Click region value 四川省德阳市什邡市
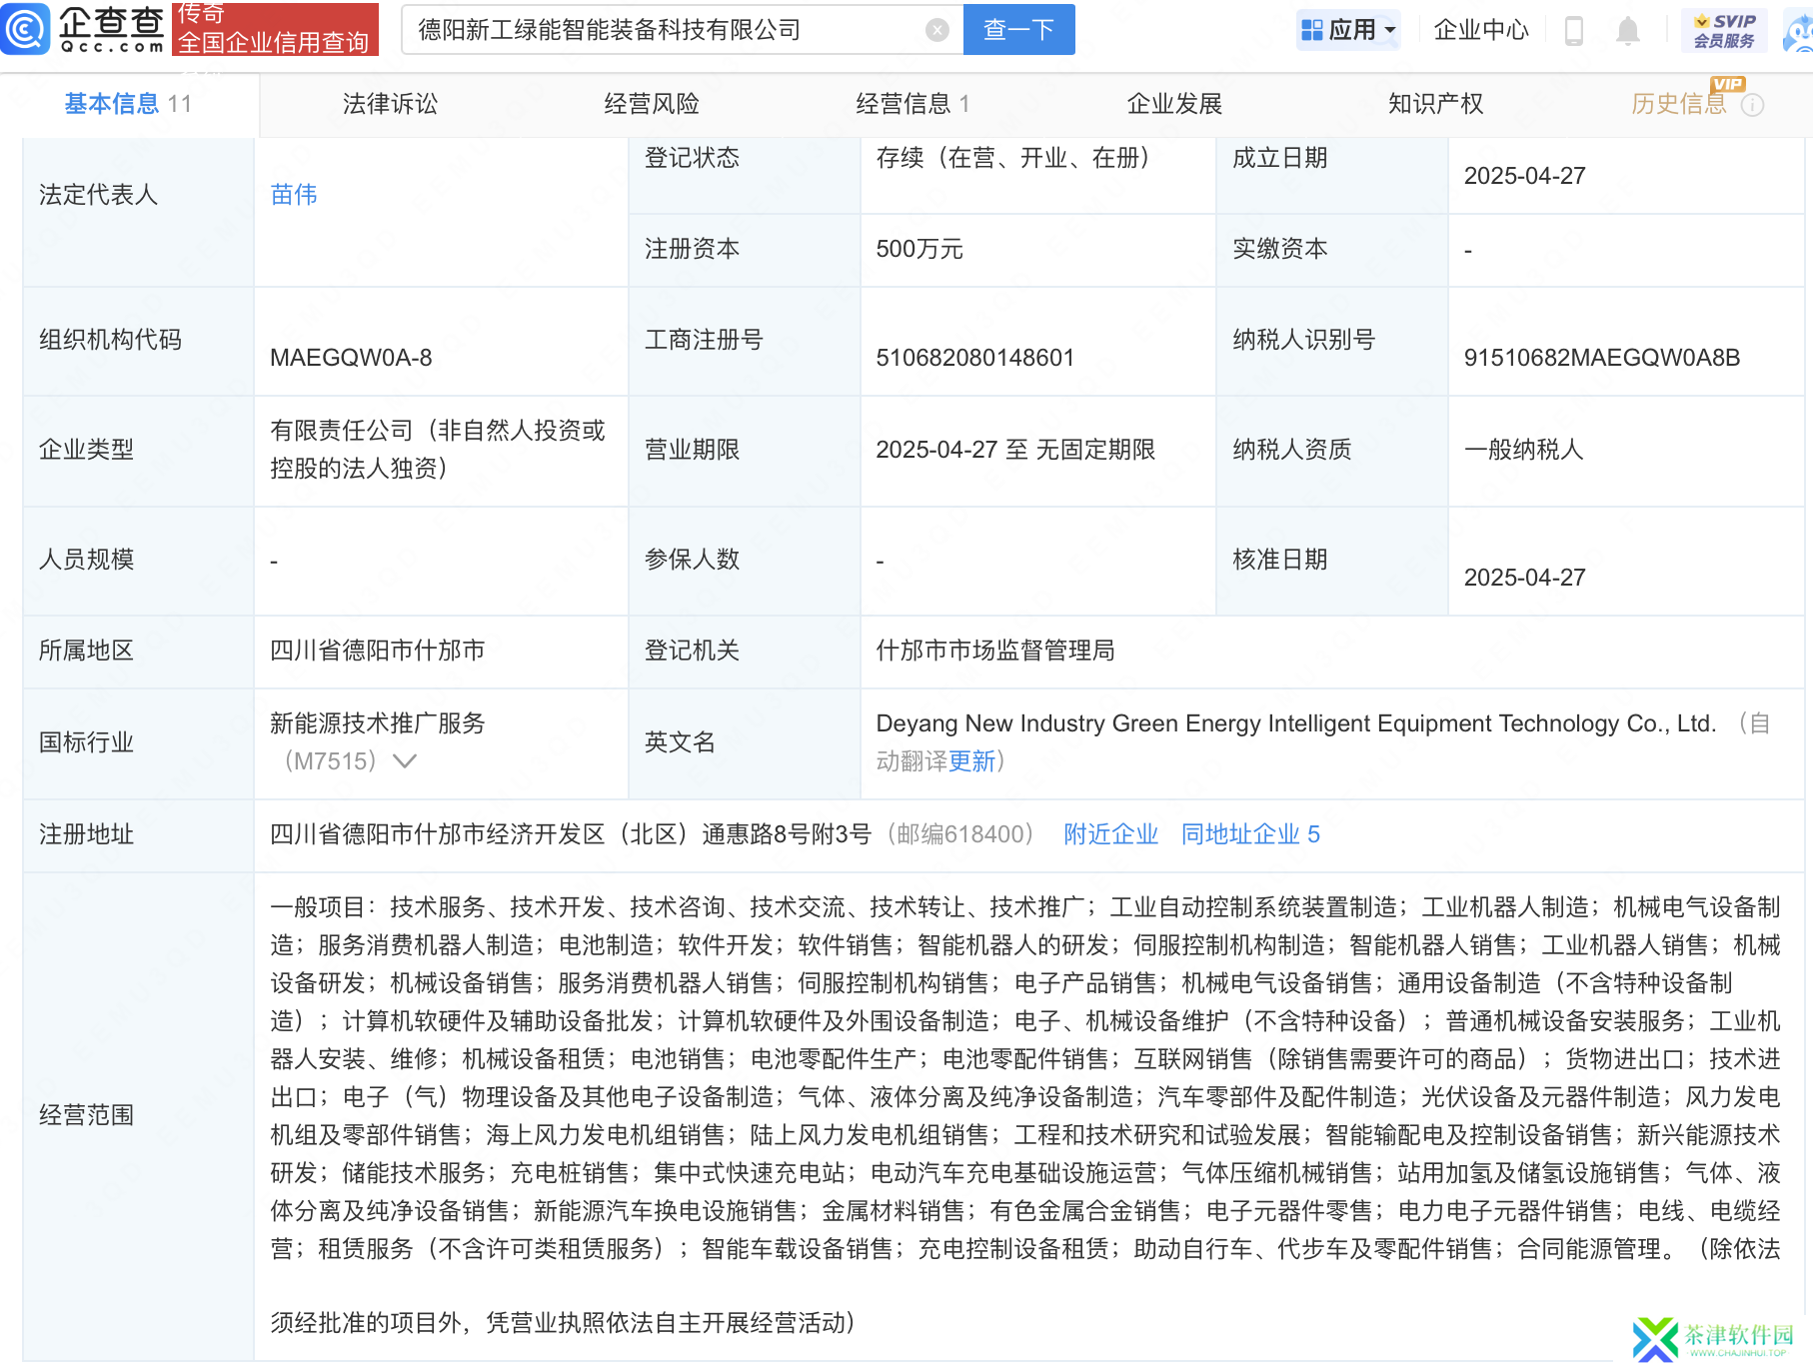This screenshot has height=1365, width=1813. coord(378,651)
